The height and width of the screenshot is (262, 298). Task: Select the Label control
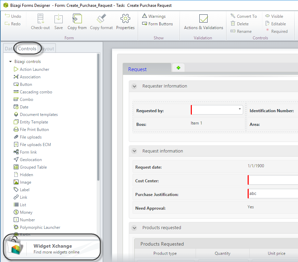pyautogui.click(x=22, y=190)
